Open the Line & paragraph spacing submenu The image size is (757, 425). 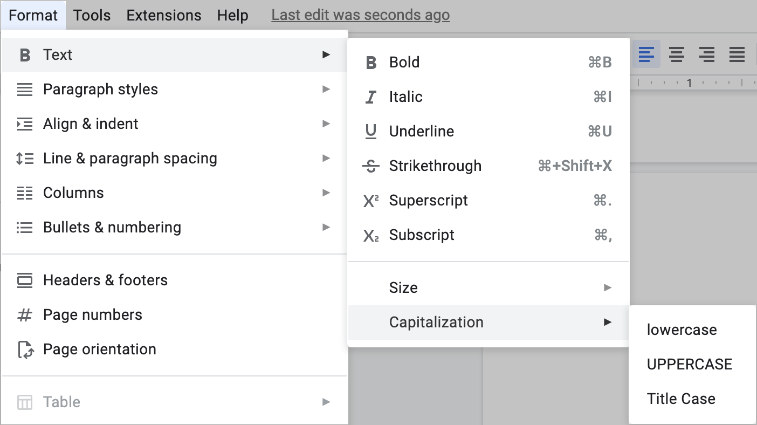click(x=130, y=159)
